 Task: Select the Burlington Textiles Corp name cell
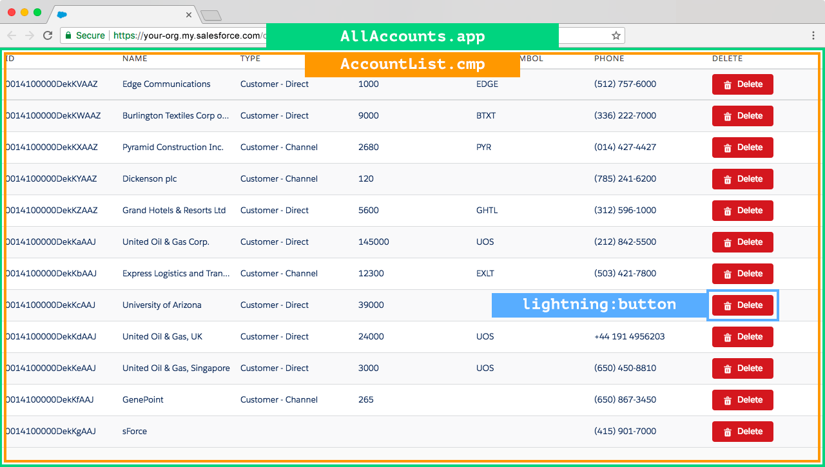coord(176,116)
